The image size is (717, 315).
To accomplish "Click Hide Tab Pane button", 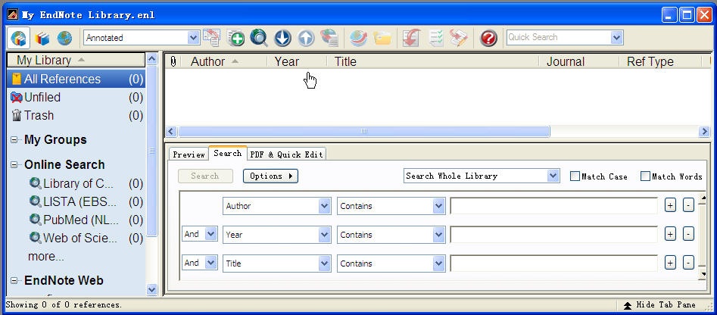I will point(660,305).
